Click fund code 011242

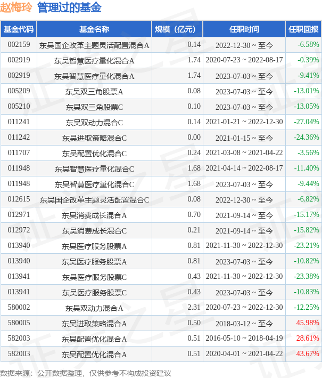pyautogui.click(x=19, y=137)
